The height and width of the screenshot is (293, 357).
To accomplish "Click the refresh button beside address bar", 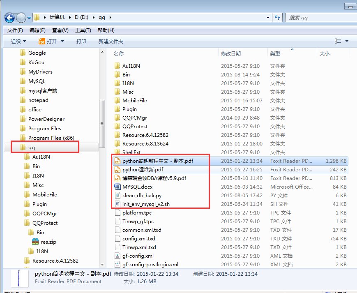I will point(277,18).
